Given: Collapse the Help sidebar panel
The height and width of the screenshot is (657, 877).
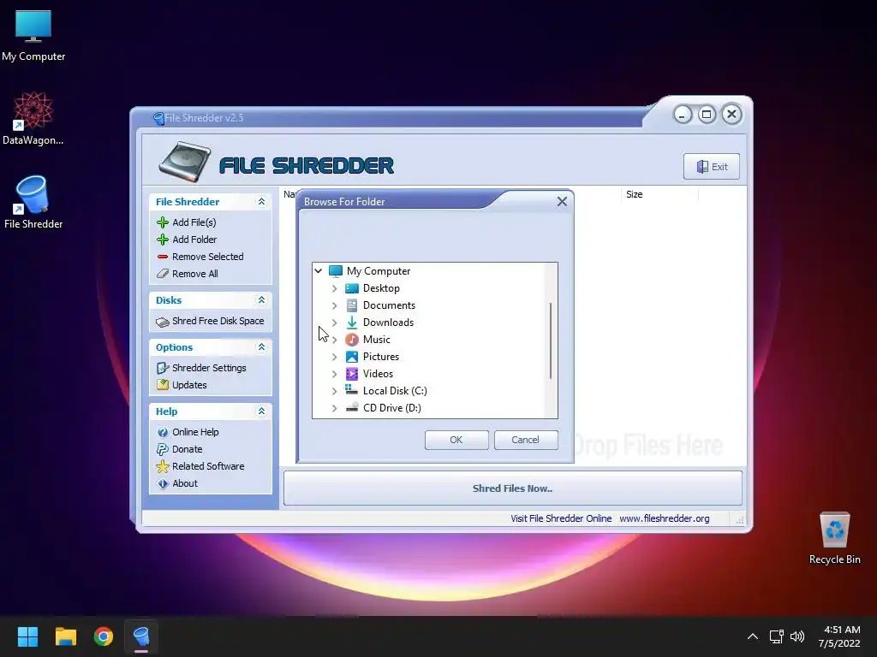Looking at the screenshot, I should click(261, 411).
